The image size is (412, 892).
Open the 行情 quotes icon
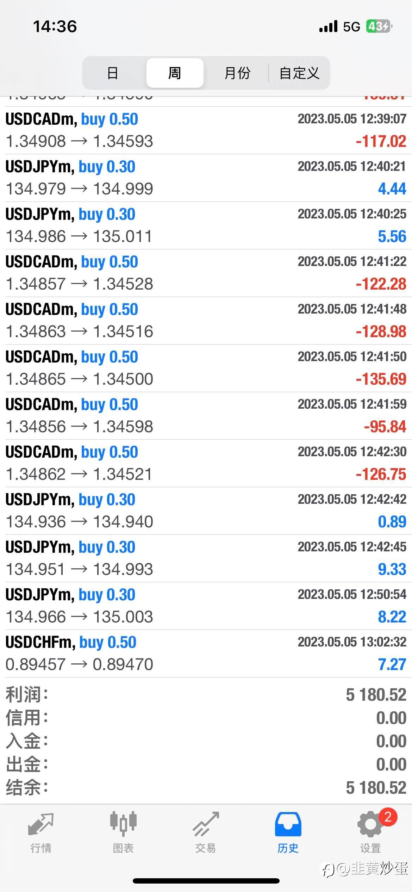[41, 824]
